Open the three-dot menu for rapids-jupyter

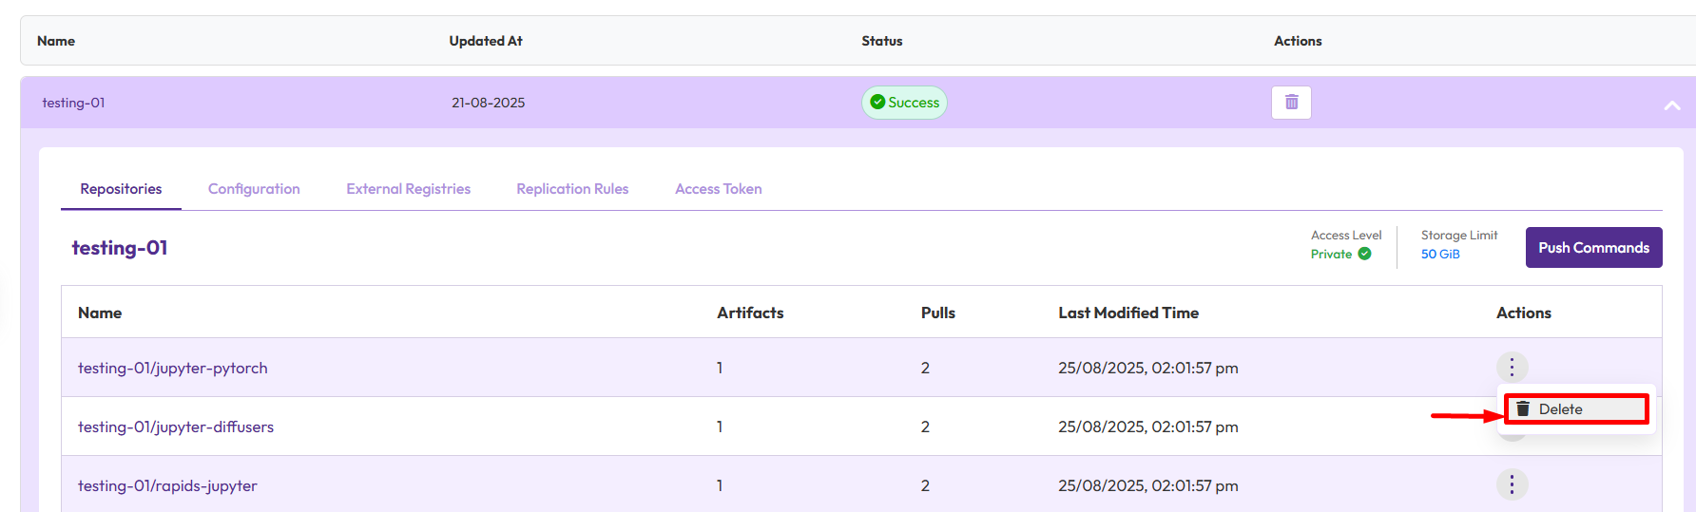[1512, 485]
